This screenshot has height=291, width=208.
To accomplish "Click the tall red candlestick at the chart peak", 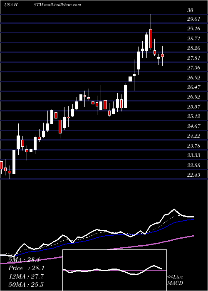I will pyautogui.click(x=151, y=39).
